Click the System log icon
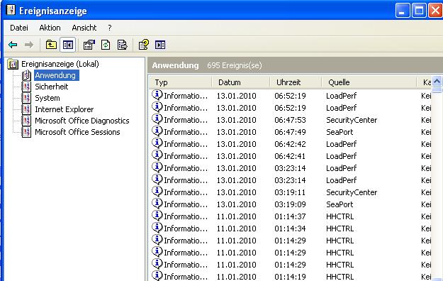The width and height of the screenshot is (443, 281). [x=26, y=98]
